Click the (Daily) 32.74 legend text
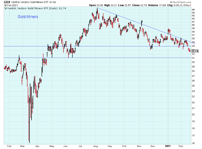The width and height of the screenshot is (202, 149). pyautogui.click(x=58, y=9)
